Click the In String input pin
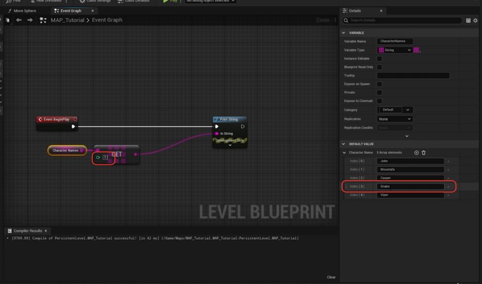This screenshot has height=284, width=482. (x=217, y=134)
